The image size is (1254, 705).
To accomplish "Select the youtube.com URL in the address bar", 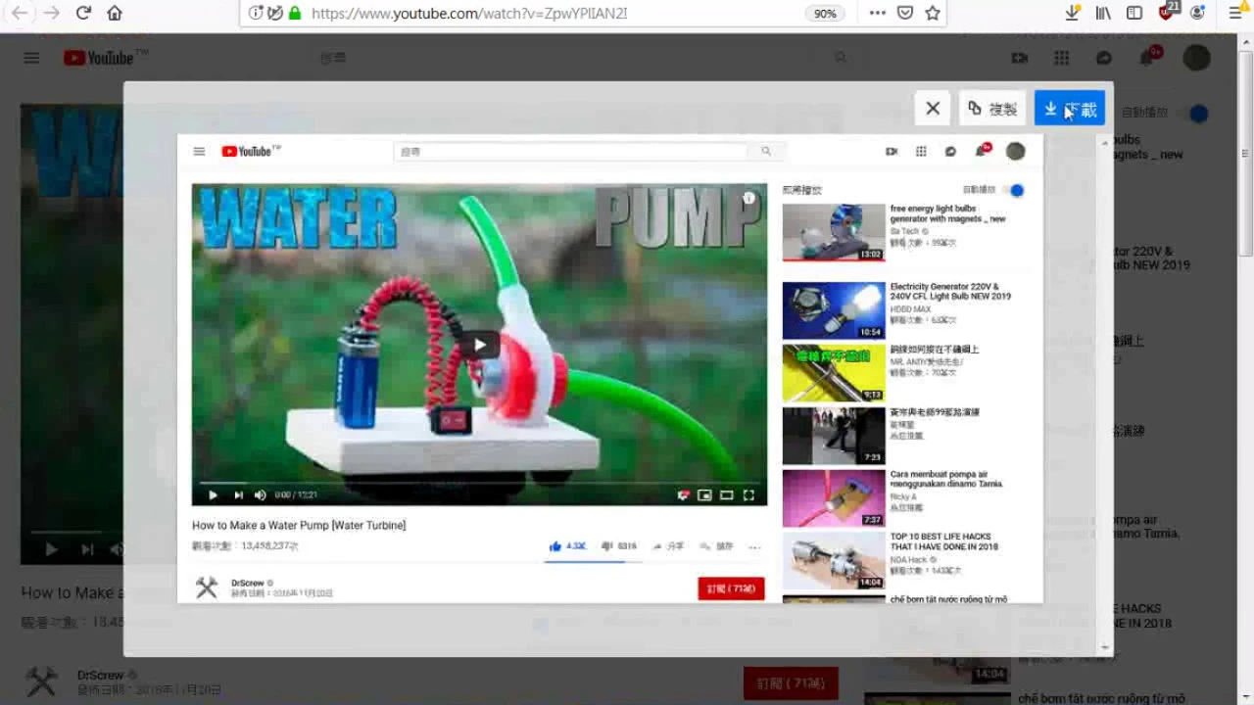I will [469, 13].
